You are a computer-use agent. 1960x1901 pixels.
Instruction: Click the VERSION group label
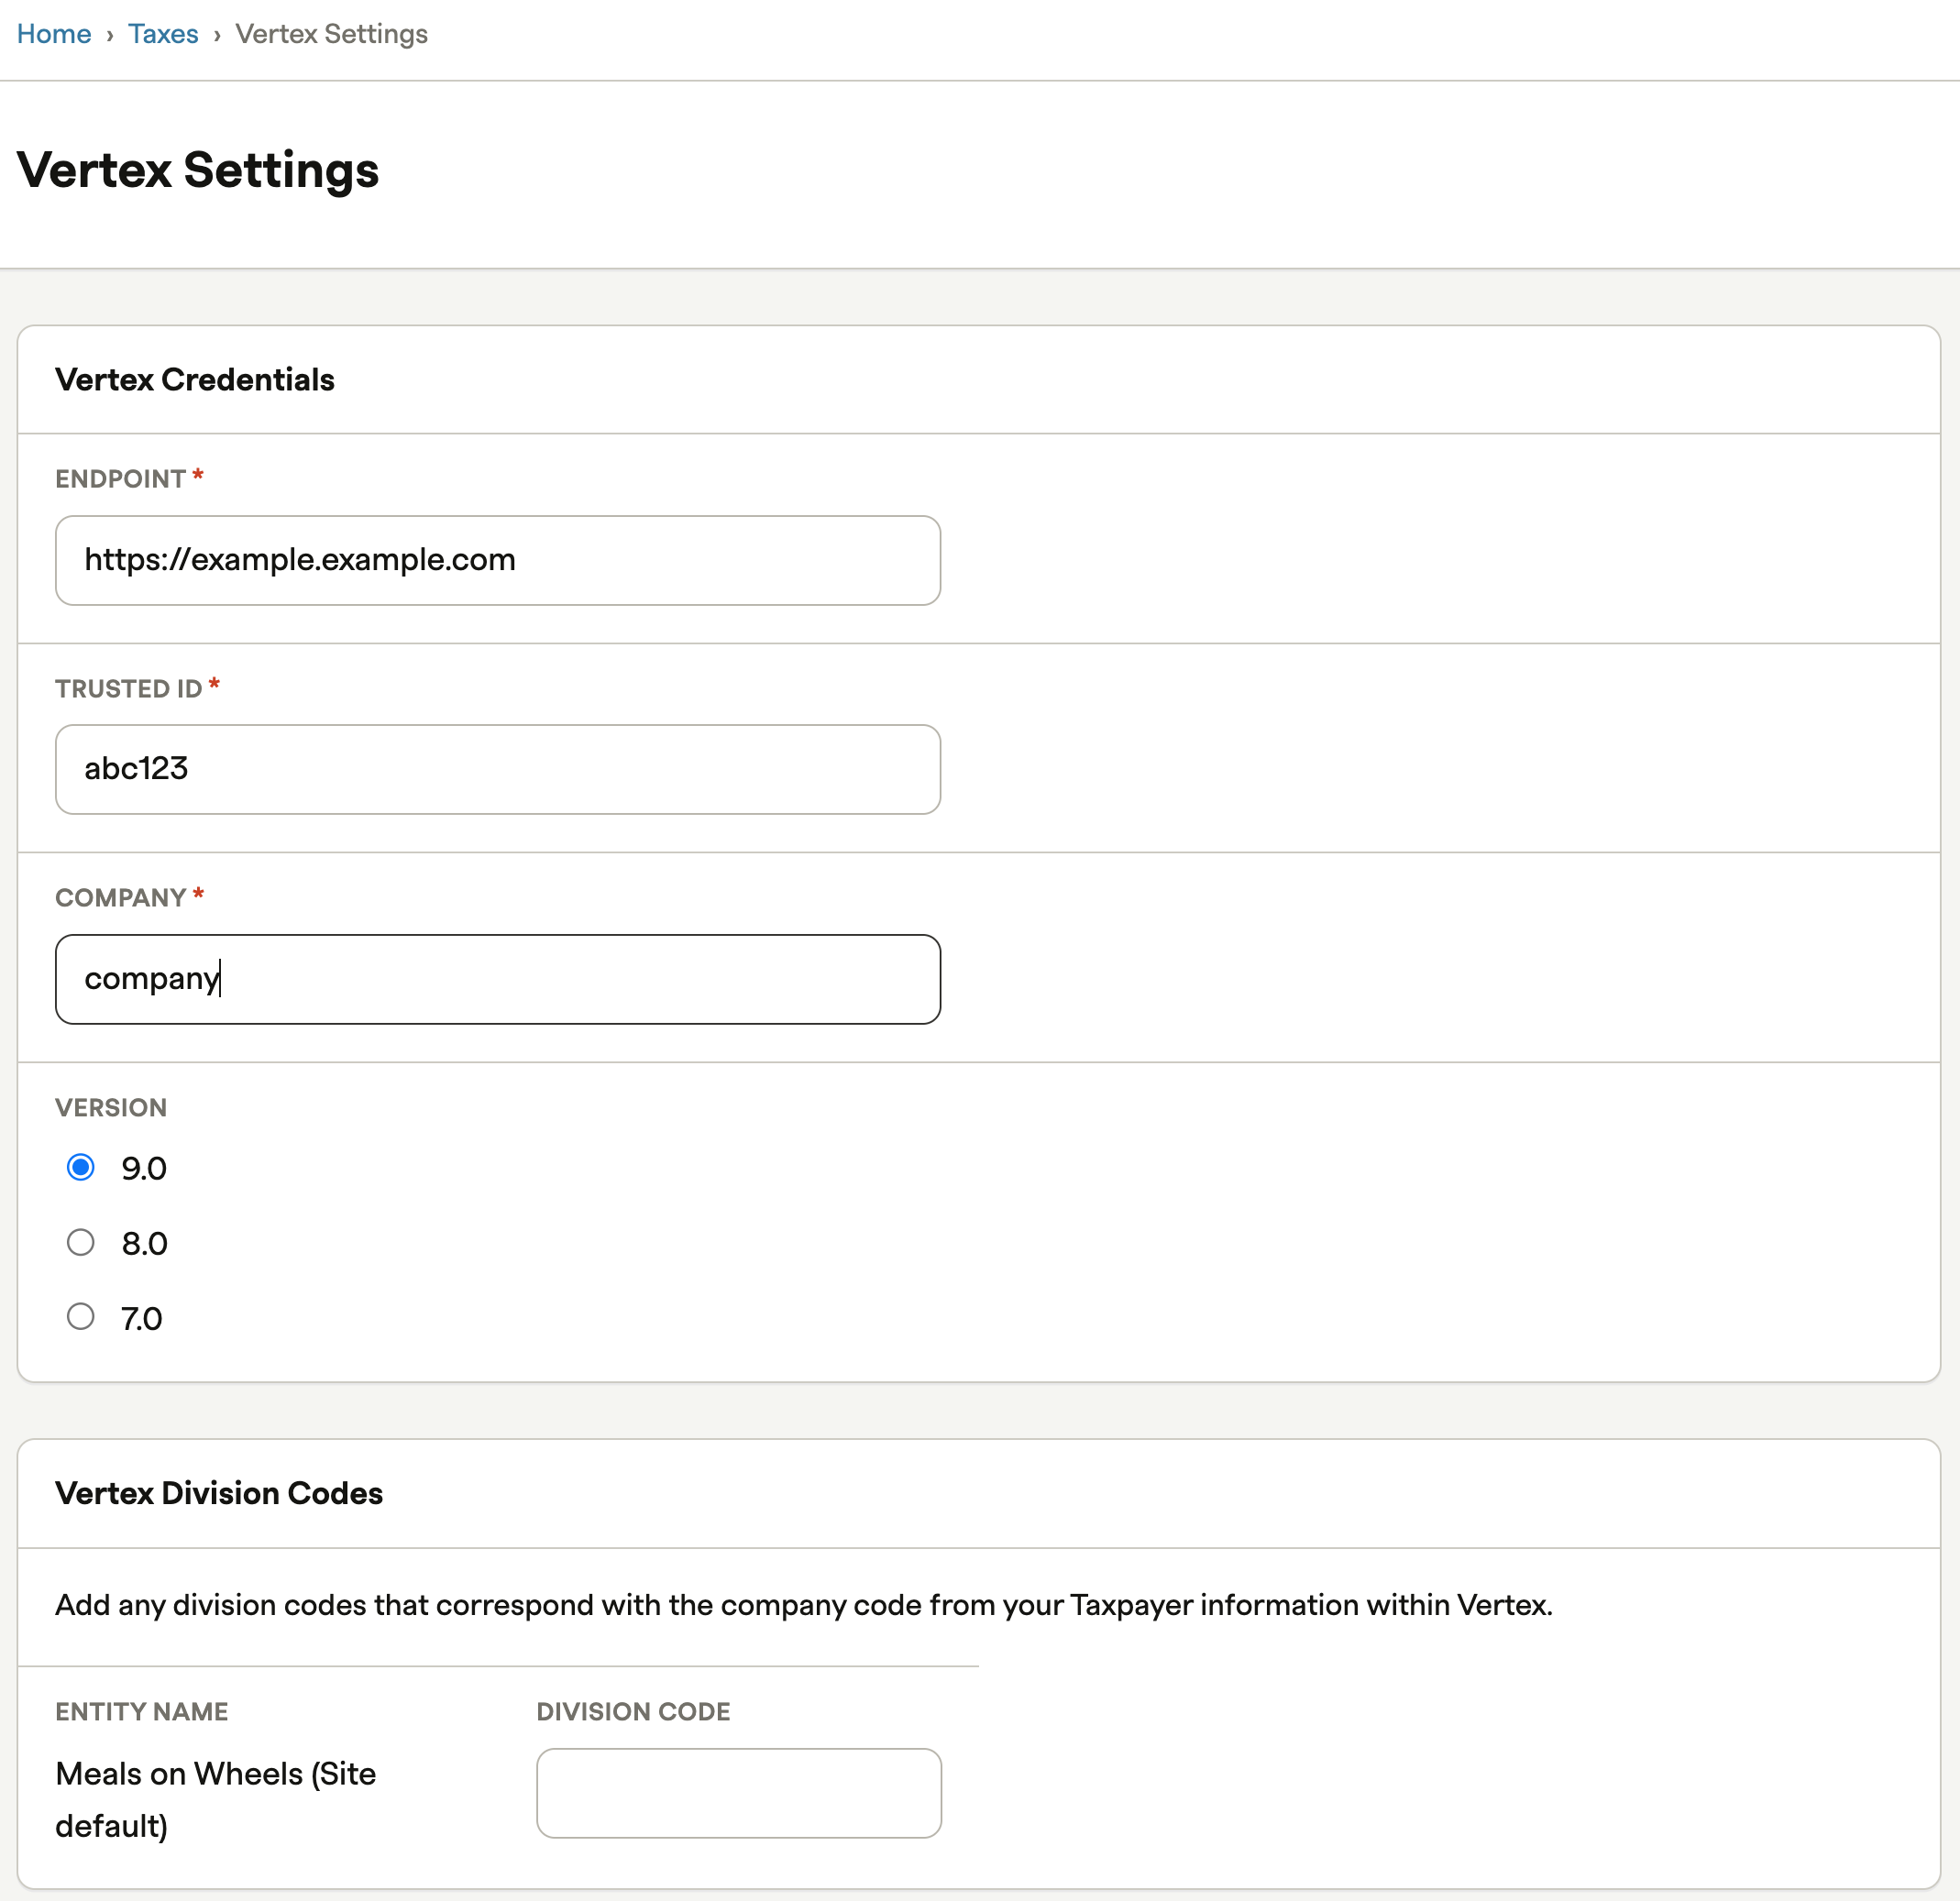pyautogui.click(x=111, y=1107)
